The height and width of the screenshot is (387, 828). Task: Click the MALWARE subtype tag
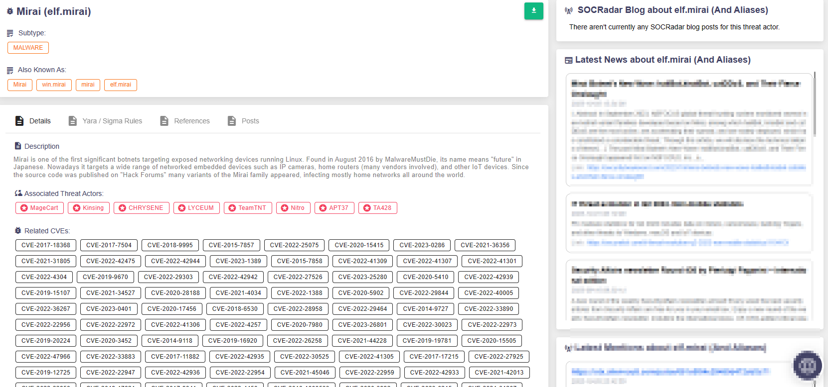pyautogui.click(x=28, y=48)
